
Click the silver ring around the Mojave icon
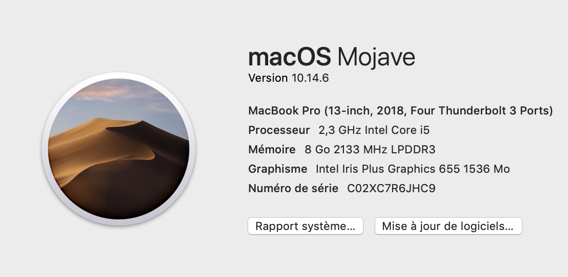coord(45,149)
